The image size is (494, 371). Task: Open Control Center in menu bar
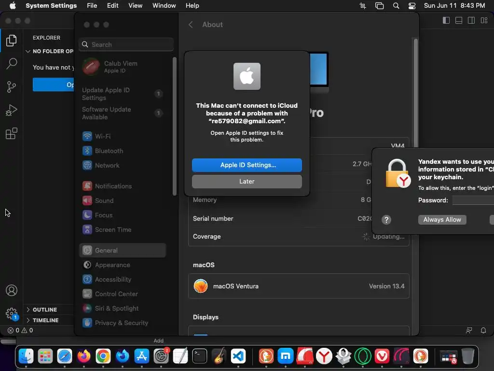tap(412, 6)
